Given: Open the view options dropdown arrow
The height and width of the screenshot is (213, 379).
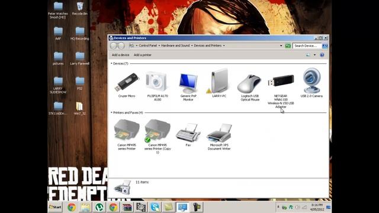Looking at the screenshot, I should (314, 55).
